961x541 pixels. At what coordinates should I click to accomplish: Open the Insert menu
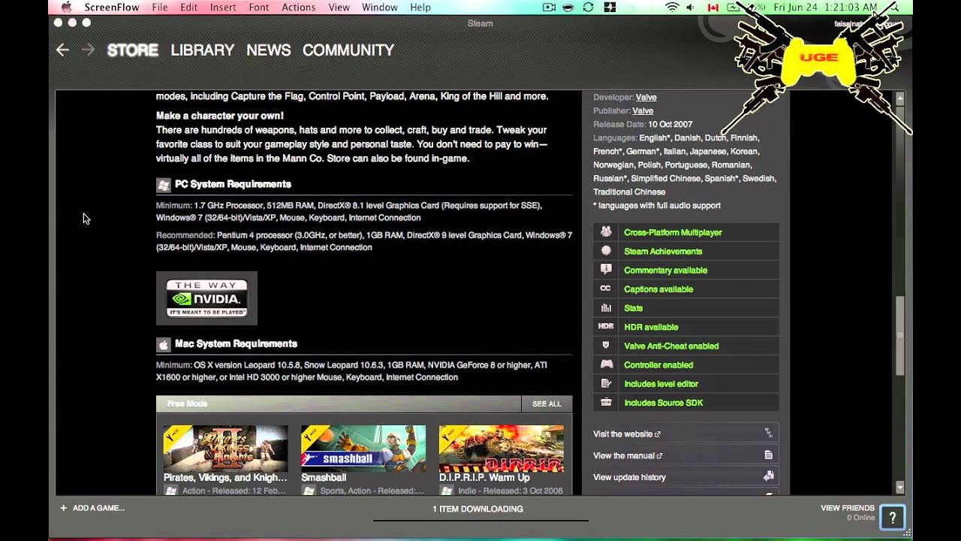(223, 8)
